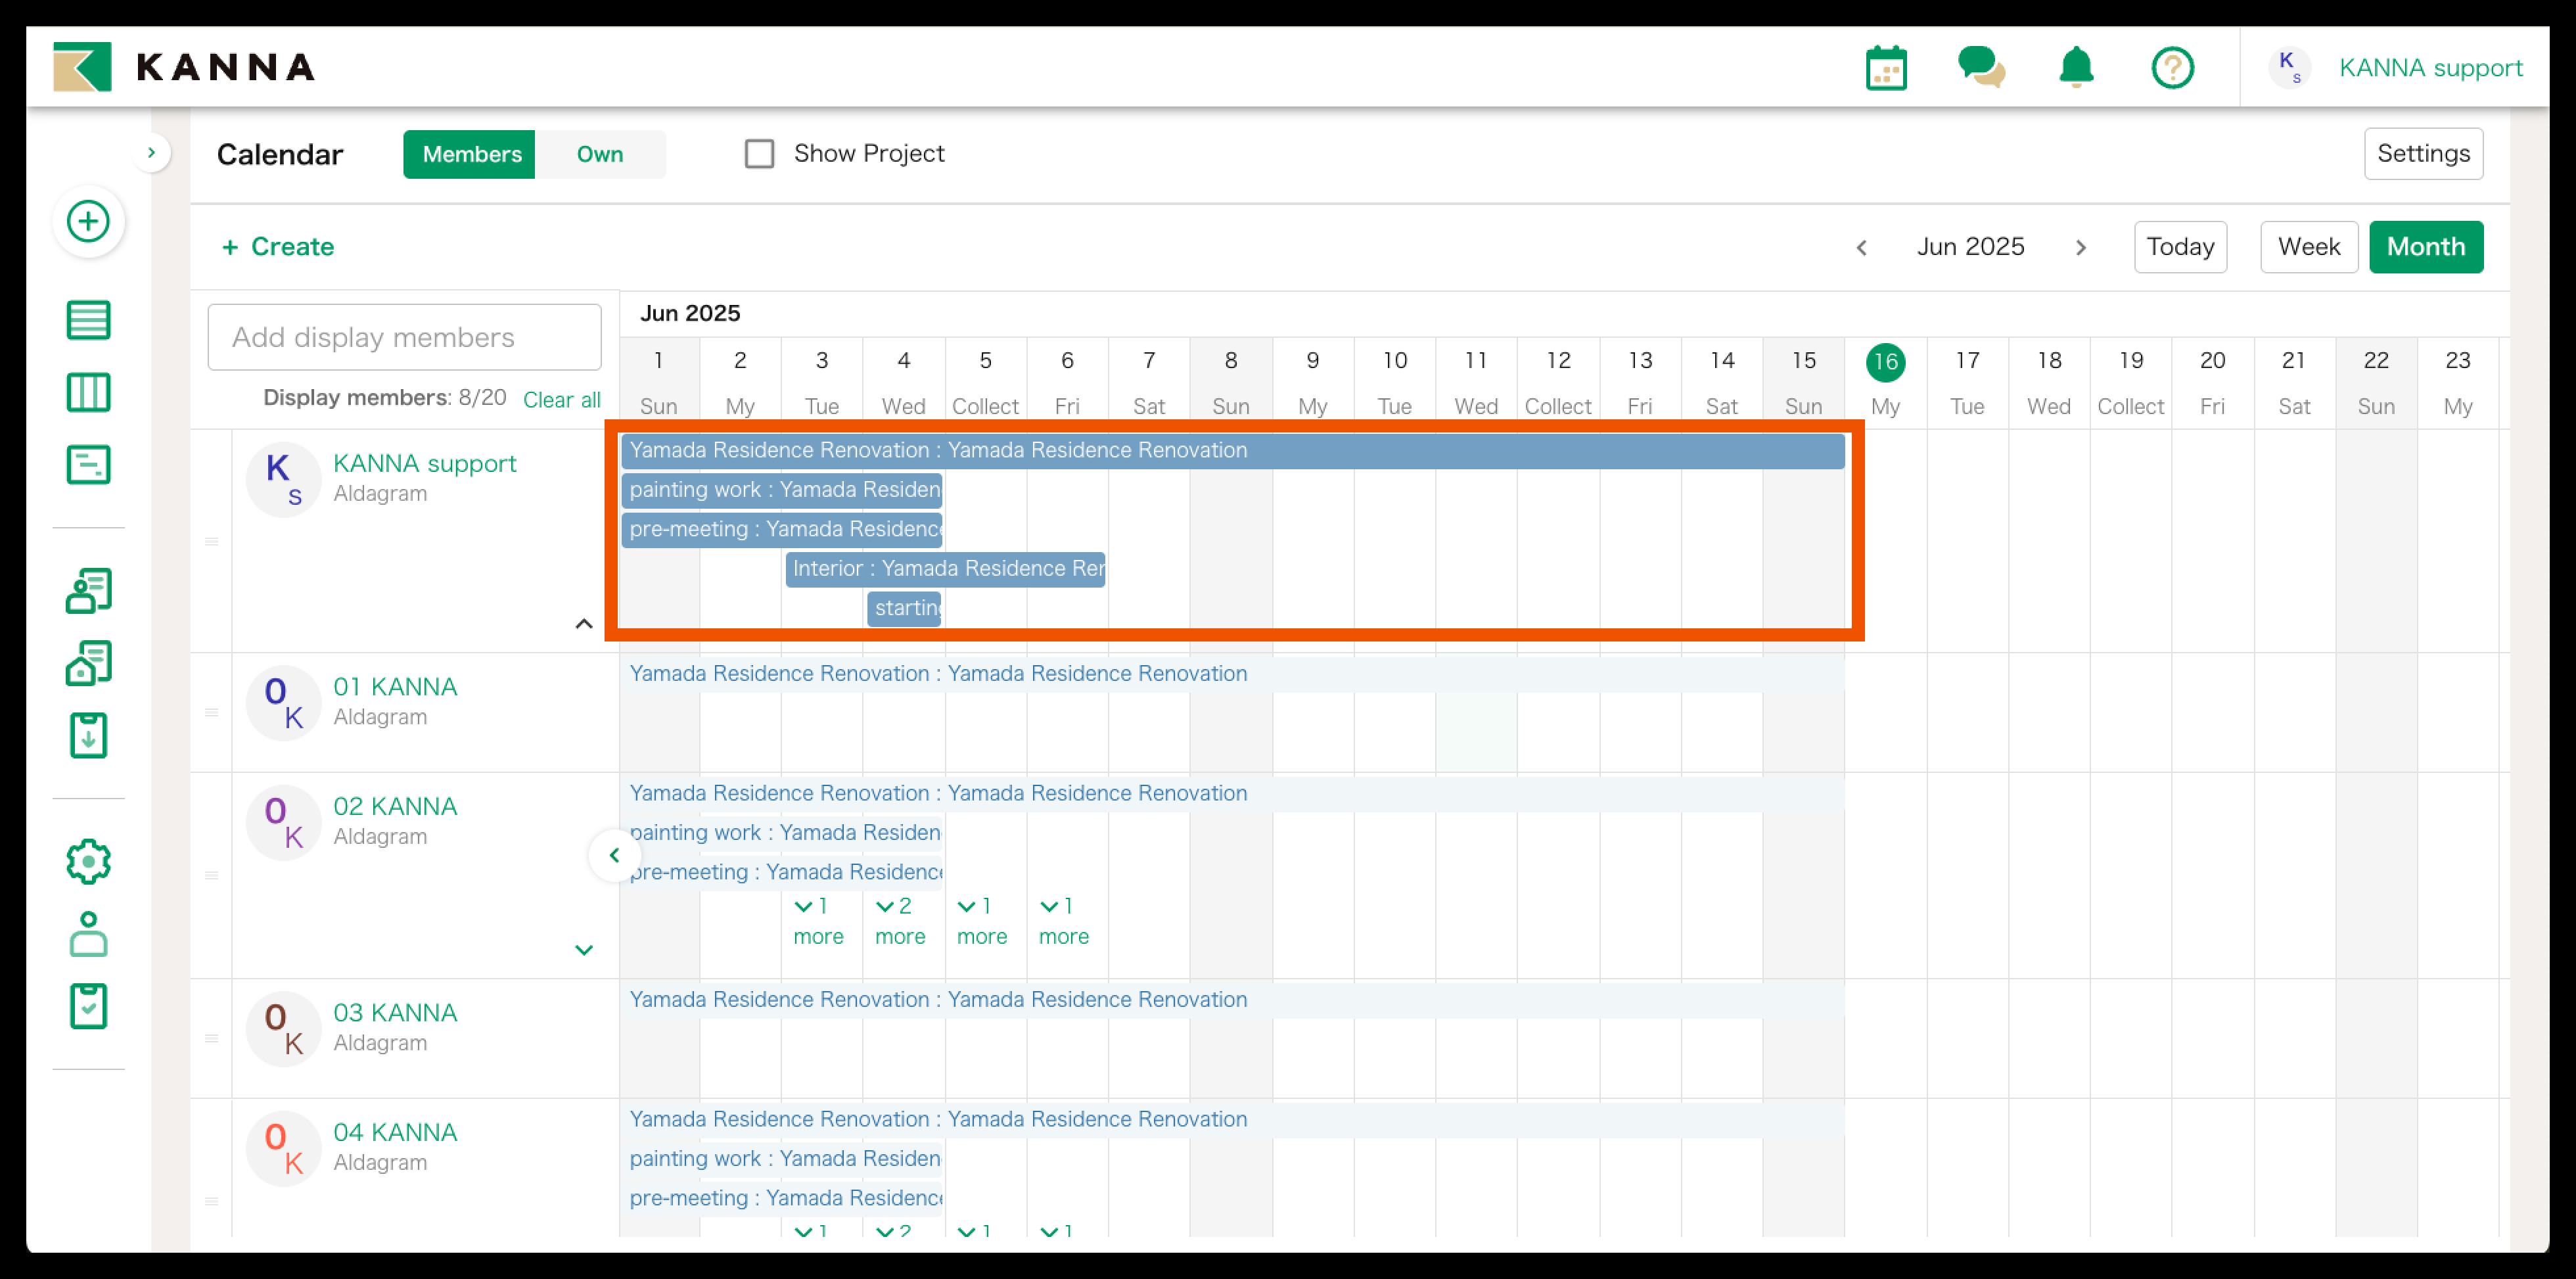
Task: Focus the Add display members field
Action: point(404,338)
